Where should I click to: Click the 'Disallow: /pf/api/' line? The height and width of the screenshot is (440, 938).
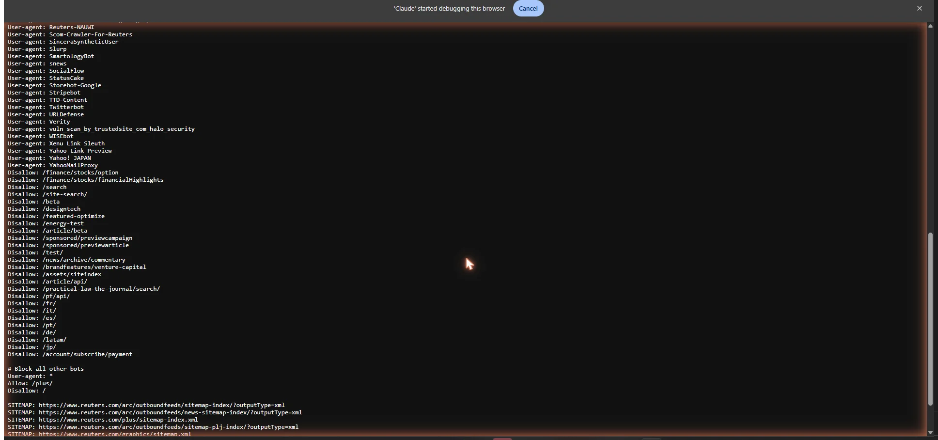coord(39,296)
